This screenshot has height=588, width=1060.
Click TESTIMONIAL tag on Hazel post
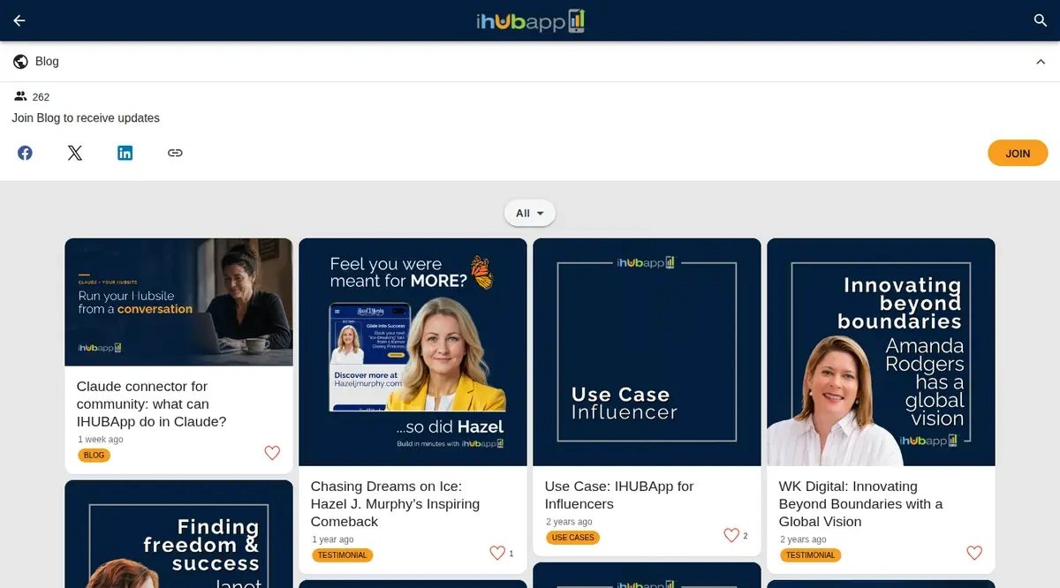click(342, 555)
